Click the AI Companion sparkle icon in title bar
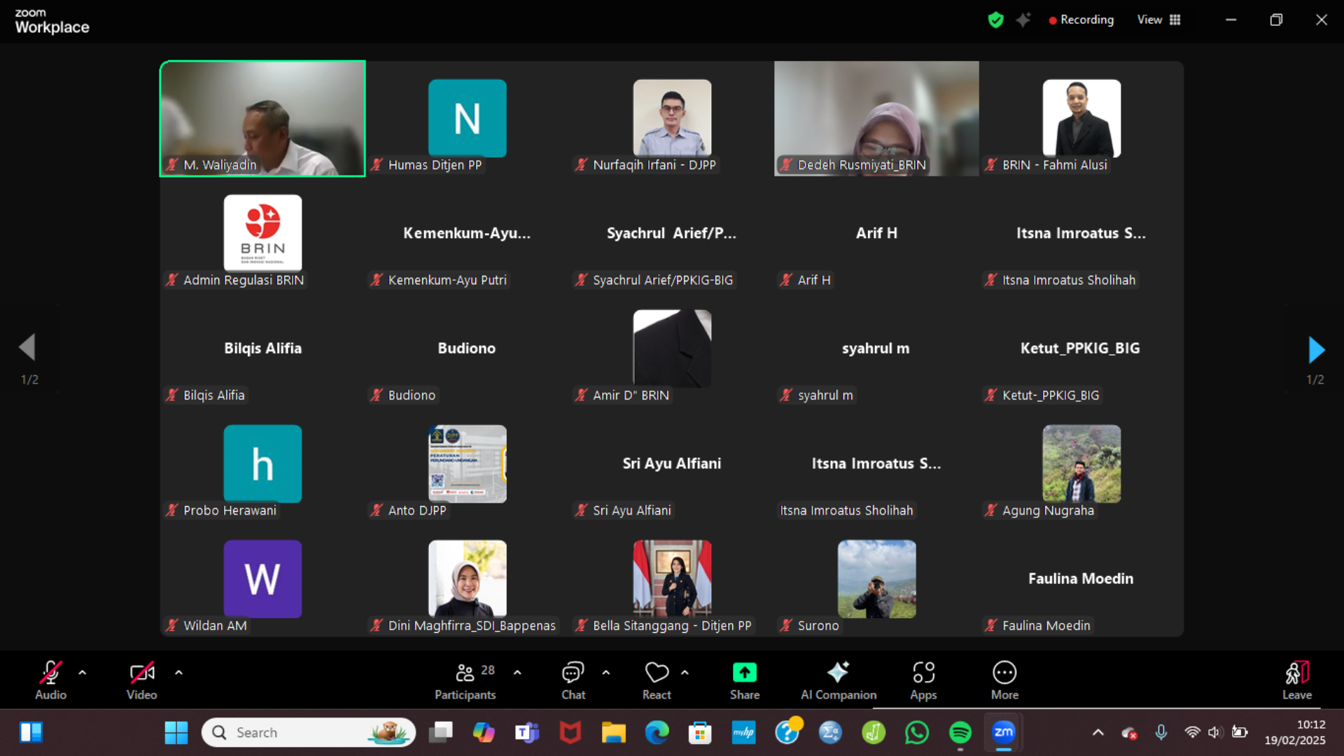This screenshot has height=756, width=1344. tap(1023, 20)
